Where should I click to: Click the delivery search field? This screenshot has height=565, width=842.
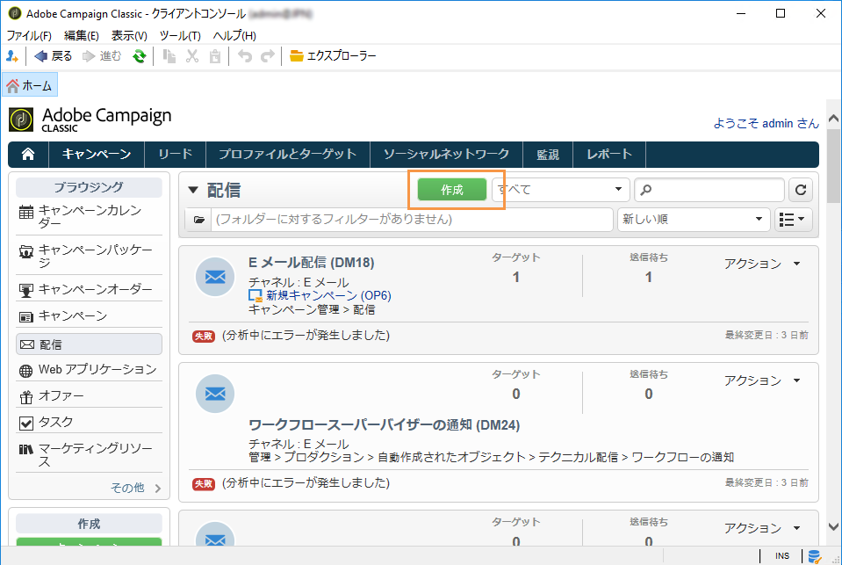coord(709,189)
